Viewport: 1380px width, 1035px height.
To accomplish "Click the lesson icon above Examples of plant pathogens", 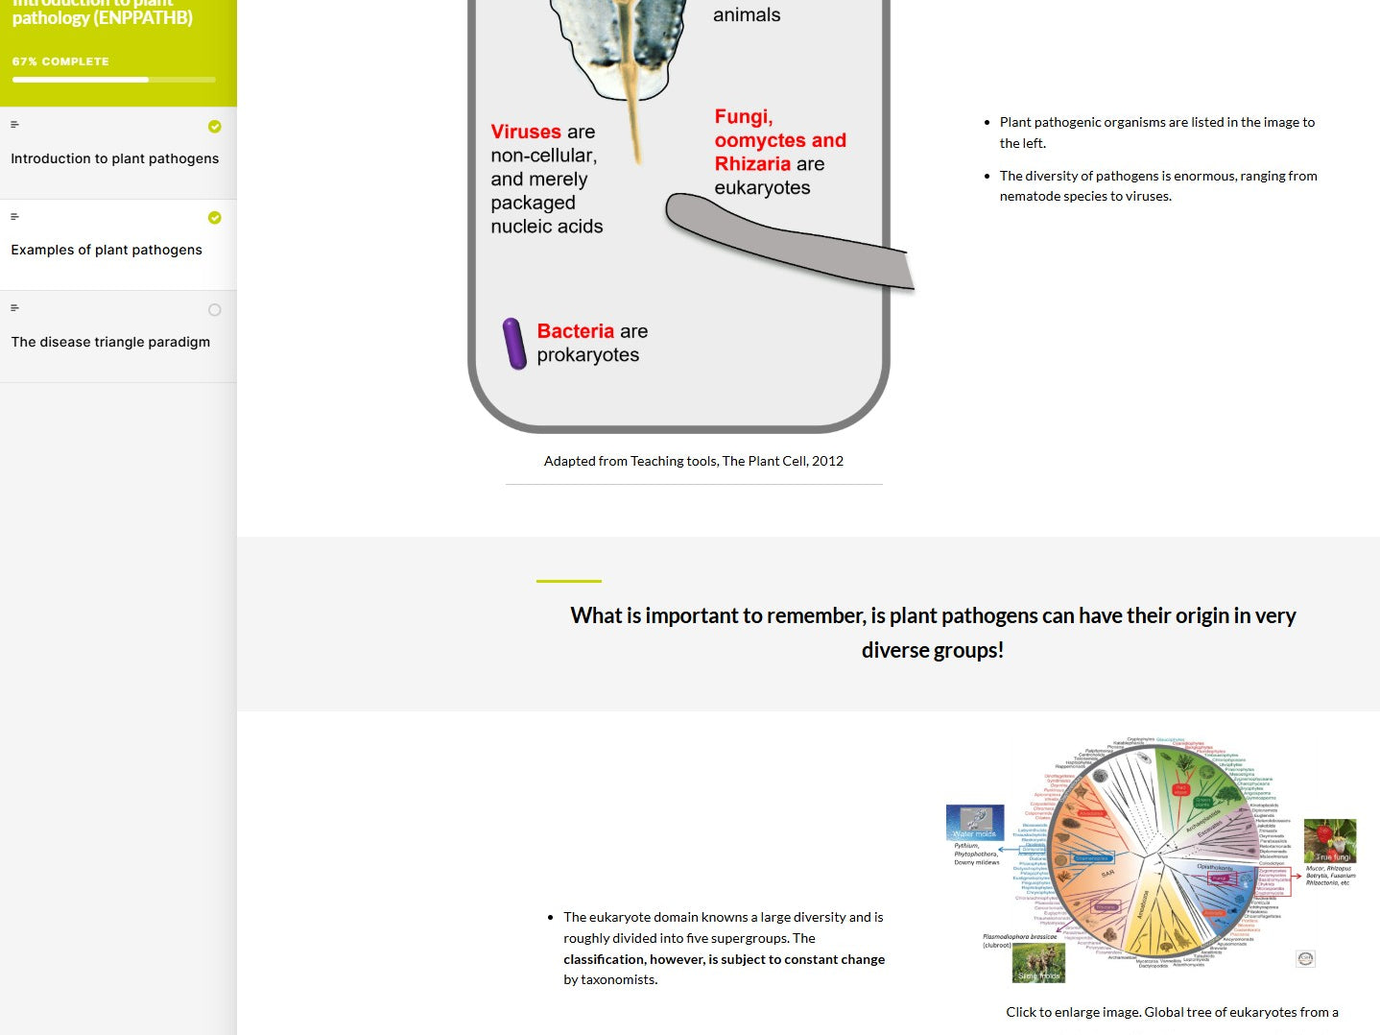I will pos(14,217).
